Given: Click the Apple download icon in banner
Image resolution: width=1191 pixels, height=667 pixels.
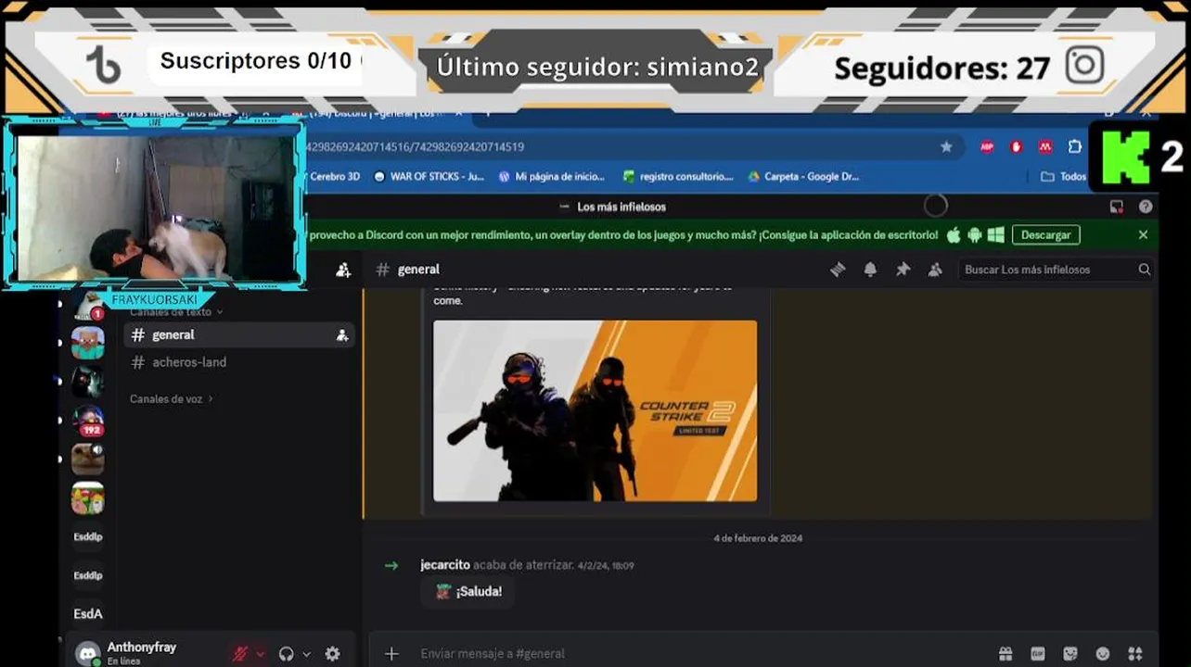Looking at the screenshot, I should 954,235.
